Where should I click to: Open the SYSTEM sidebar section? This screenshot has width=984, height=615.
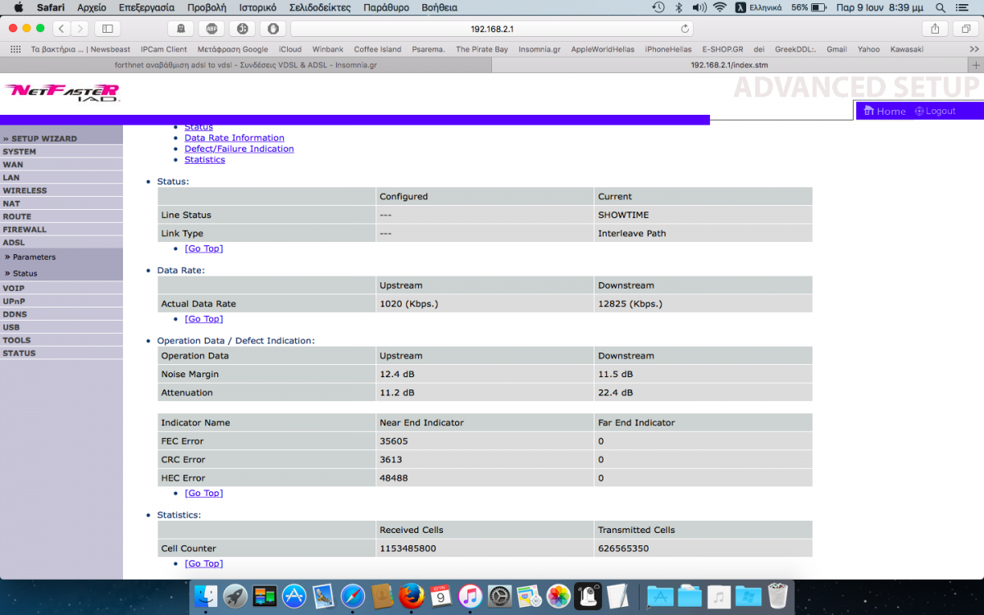(61, 152)
